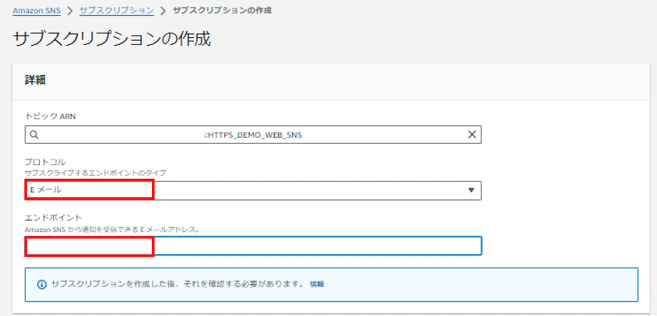
Task: Click the info icon in notice box
Action: pos(41,284)
